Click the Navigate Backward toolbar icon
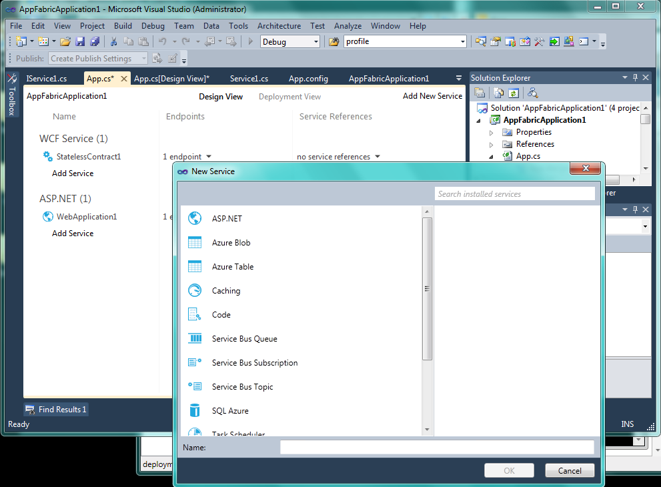This screenshot has height=487, width=661. [x=209, y=41]
